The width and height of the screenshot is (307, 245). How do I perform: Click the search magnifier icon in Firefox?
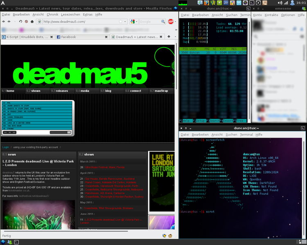click(163, 22)
